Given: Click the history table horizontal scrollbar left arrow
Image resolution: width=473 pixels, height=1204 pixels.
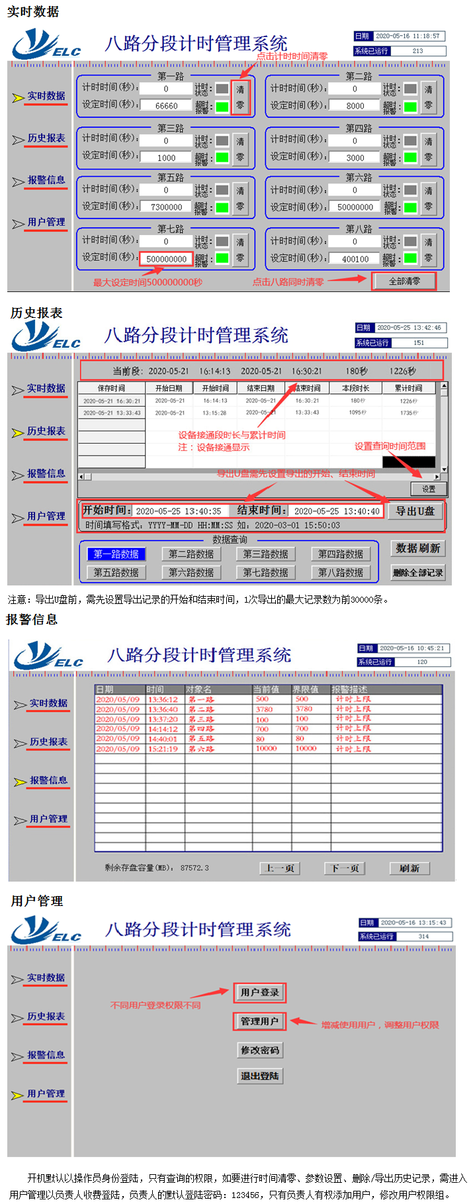Looking at the screenshot, I should (81, 476).
